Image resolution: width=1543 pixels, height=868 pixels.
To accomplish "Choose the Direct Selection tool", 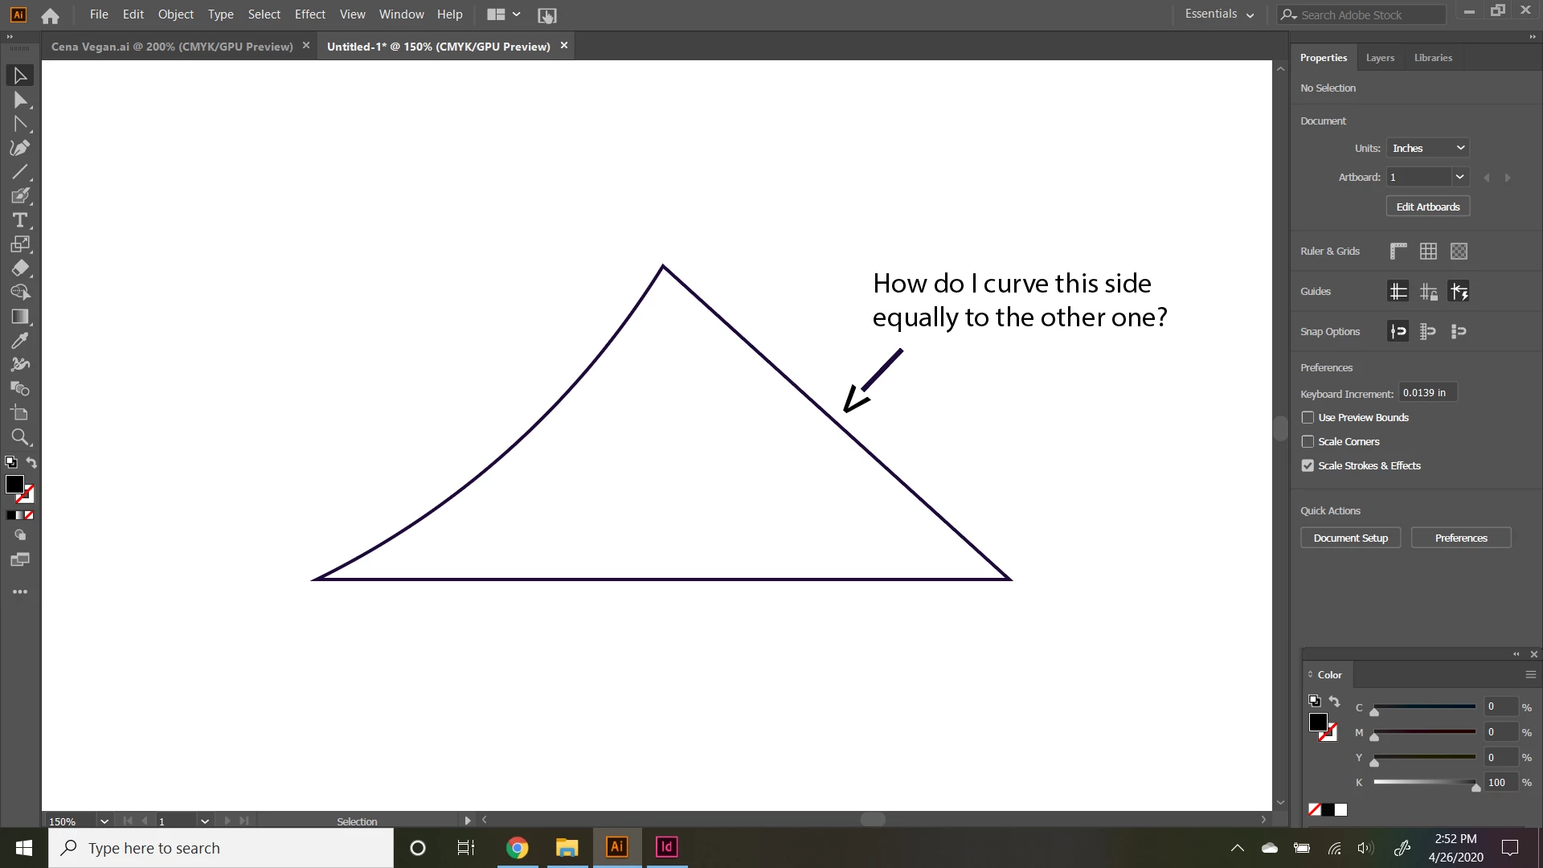I will (x=20, y=100).
